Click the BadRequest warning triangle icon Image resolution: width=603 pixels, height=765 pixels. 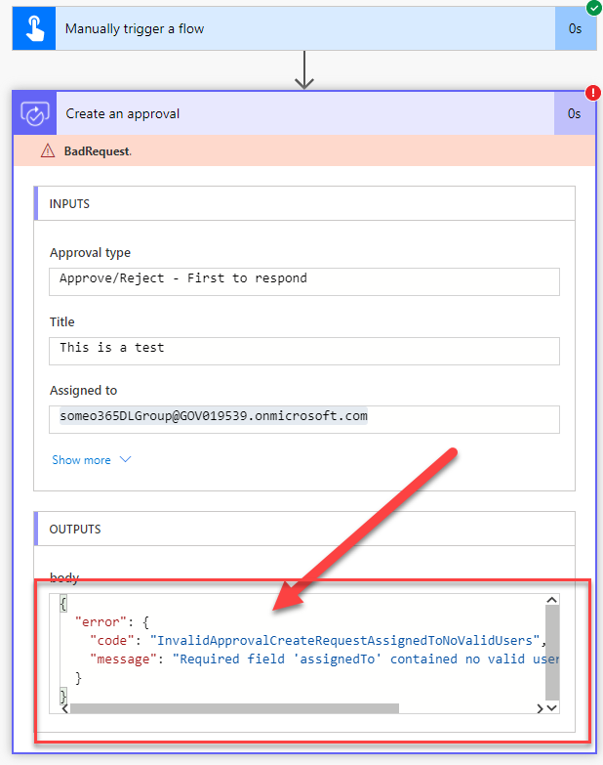(47, 150)
